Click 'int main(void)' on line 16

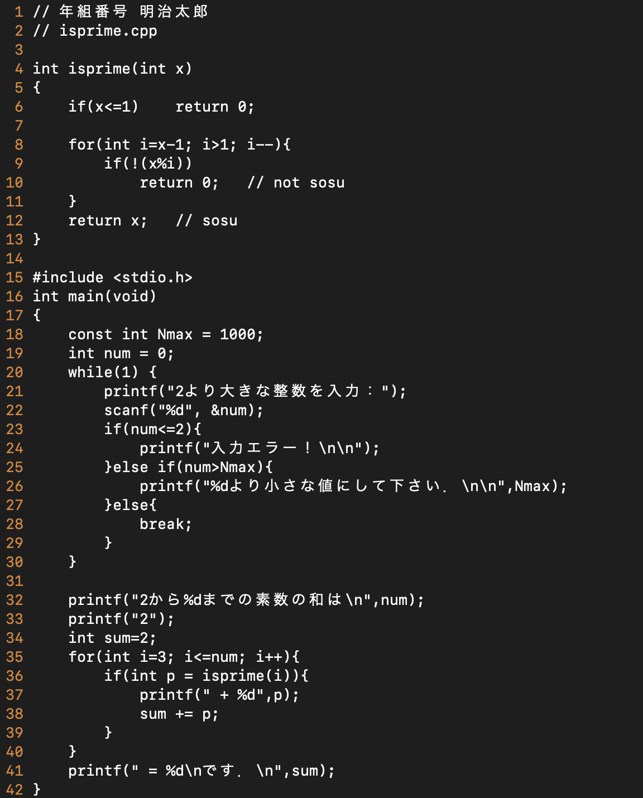(x=94, y=296)
